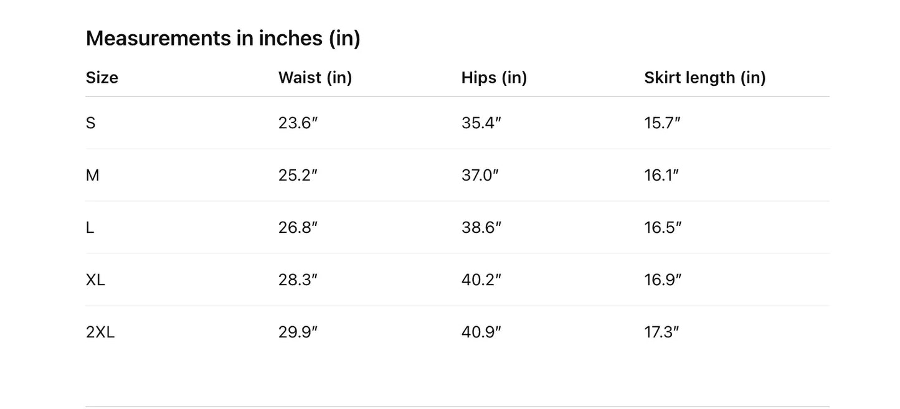Select the XL size row label
The width and height of the screenshot is (900, 409).
[x=95, y=280]
